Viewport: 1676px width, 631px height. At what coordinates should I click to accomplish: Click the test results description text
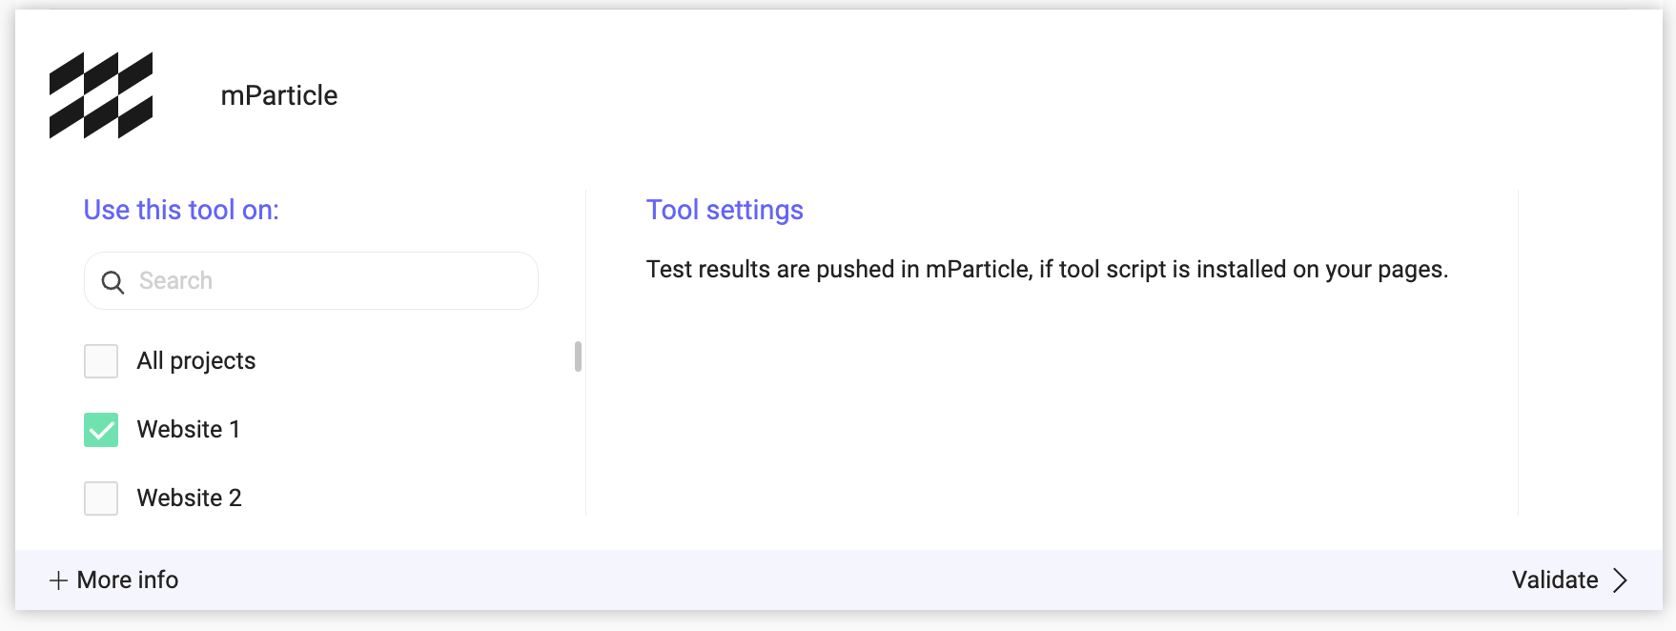click(x=1047, y=270)
